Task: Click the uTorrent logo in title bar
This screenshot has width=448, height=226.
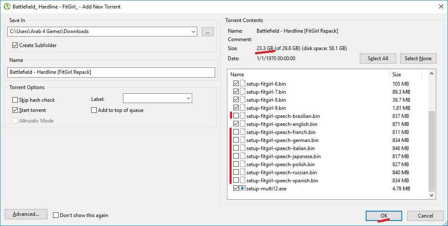Action: [7, 6]
